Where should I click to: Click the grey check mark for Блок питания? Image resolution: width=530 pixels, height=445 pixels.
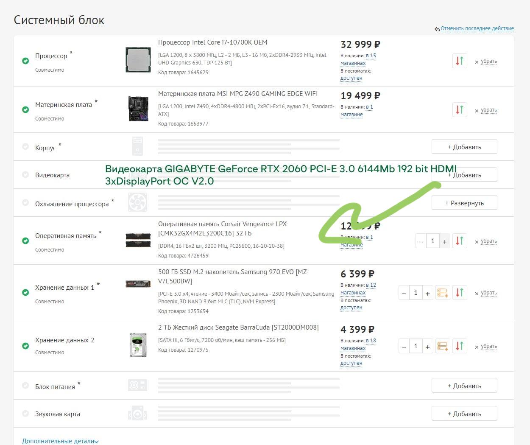tap(25, 386)
